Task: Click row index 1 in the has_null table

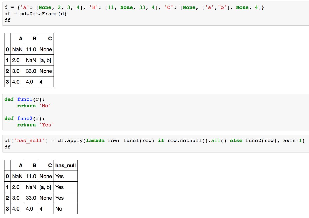Action: (7, 187)
